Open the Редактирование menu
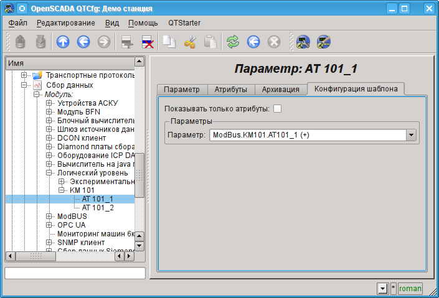Image resolution: width=439 pixels, height=298 pixels. tap(66, 23)
